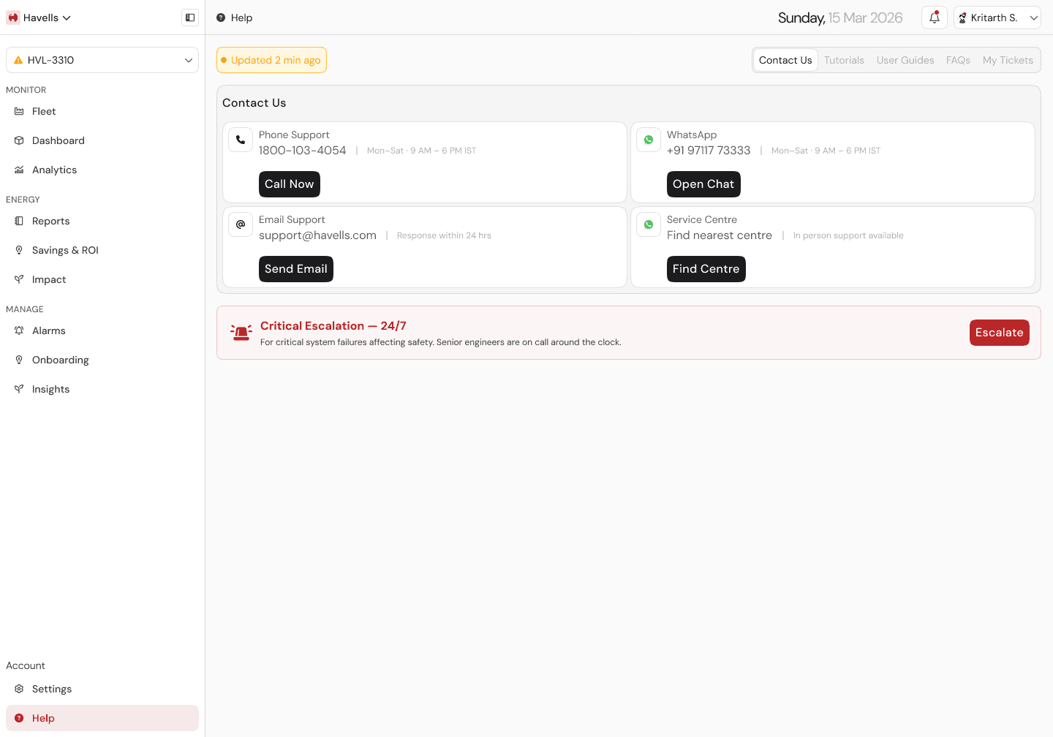The height and width of the screenshot is (737, 1053).
Task: Click the red siren Critical Escalation icon
Action: point(241,333)
